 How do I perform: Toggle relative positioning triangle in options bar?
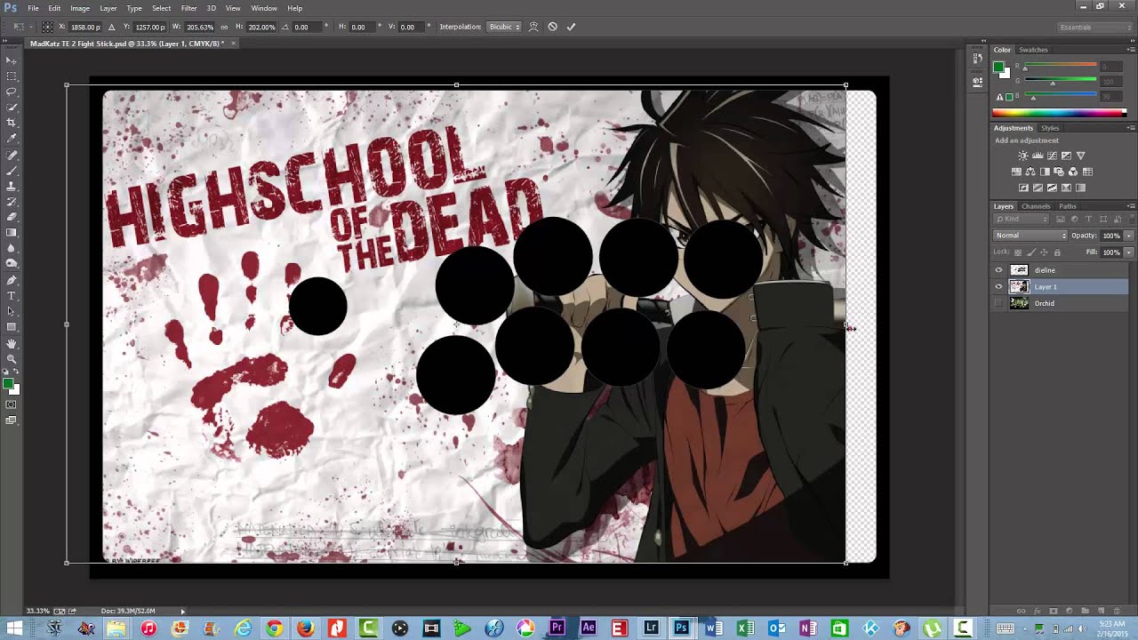tap(111, 27)
